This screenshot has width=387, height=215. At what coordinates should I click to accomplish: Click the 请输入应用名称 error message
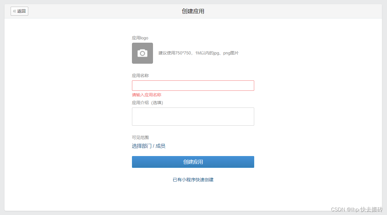pos(147,95)
